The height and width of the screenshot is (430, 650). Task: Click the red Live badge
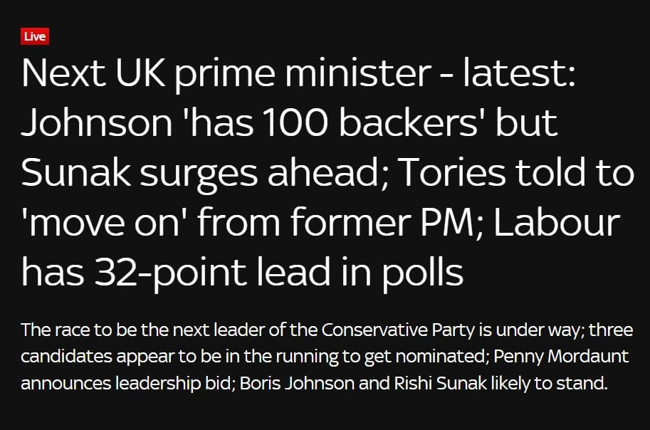click(35, 37)
